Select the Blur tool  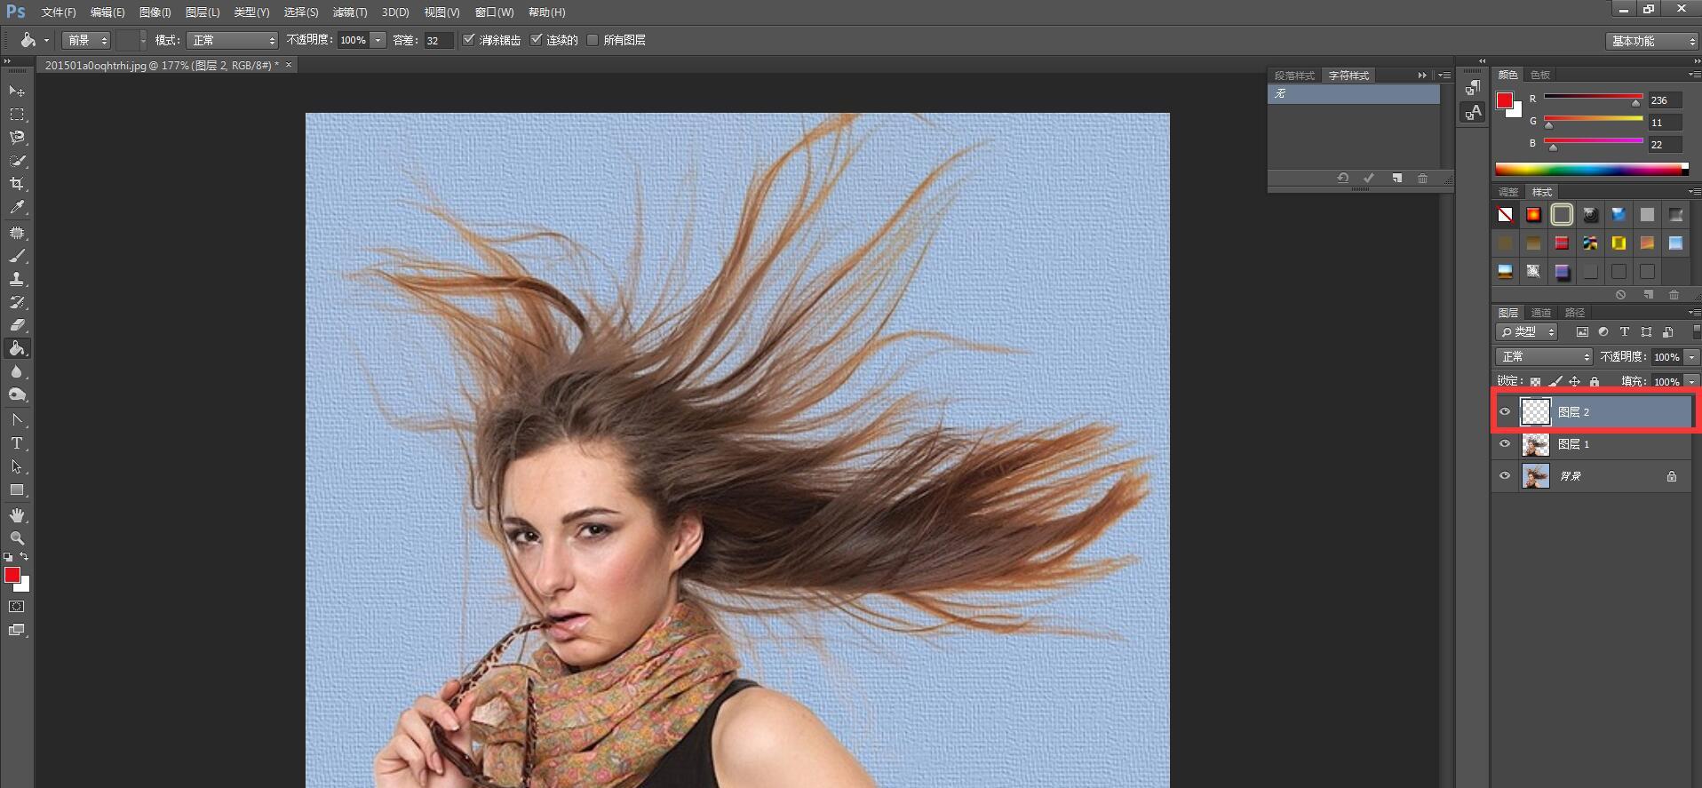coord(17,371)
